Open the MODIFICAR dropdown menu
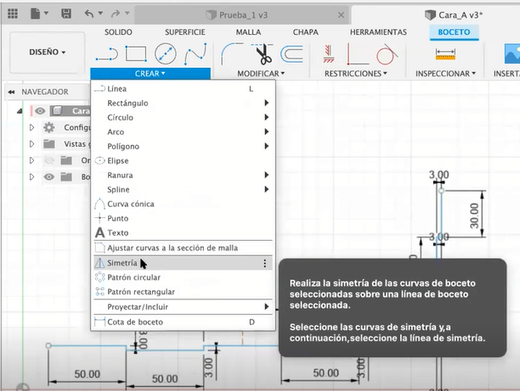 [x=261, y=74]
